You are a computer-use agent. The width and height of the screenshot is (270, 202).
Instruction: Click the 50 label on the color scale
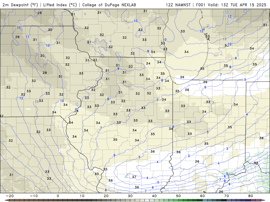(x=179, y=196)
